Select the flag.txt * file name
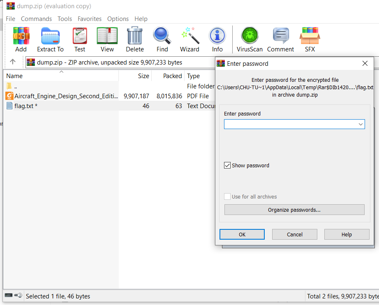The image size is (379, 305). tap(26, 106)
